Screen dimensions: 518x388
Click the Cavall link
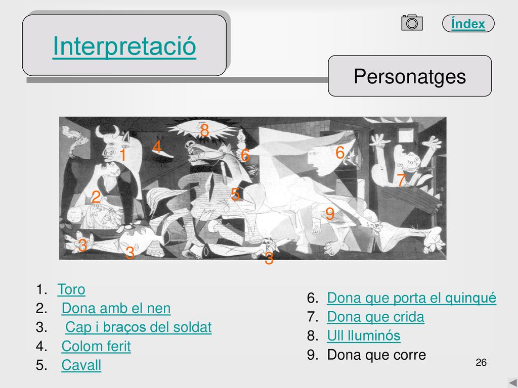click(81, 365)
